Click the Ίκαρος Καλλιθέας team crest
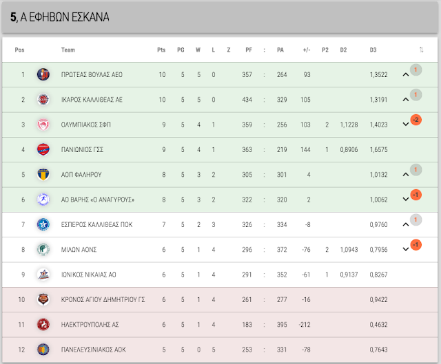The image size is (441, 364). click(43, 99)
